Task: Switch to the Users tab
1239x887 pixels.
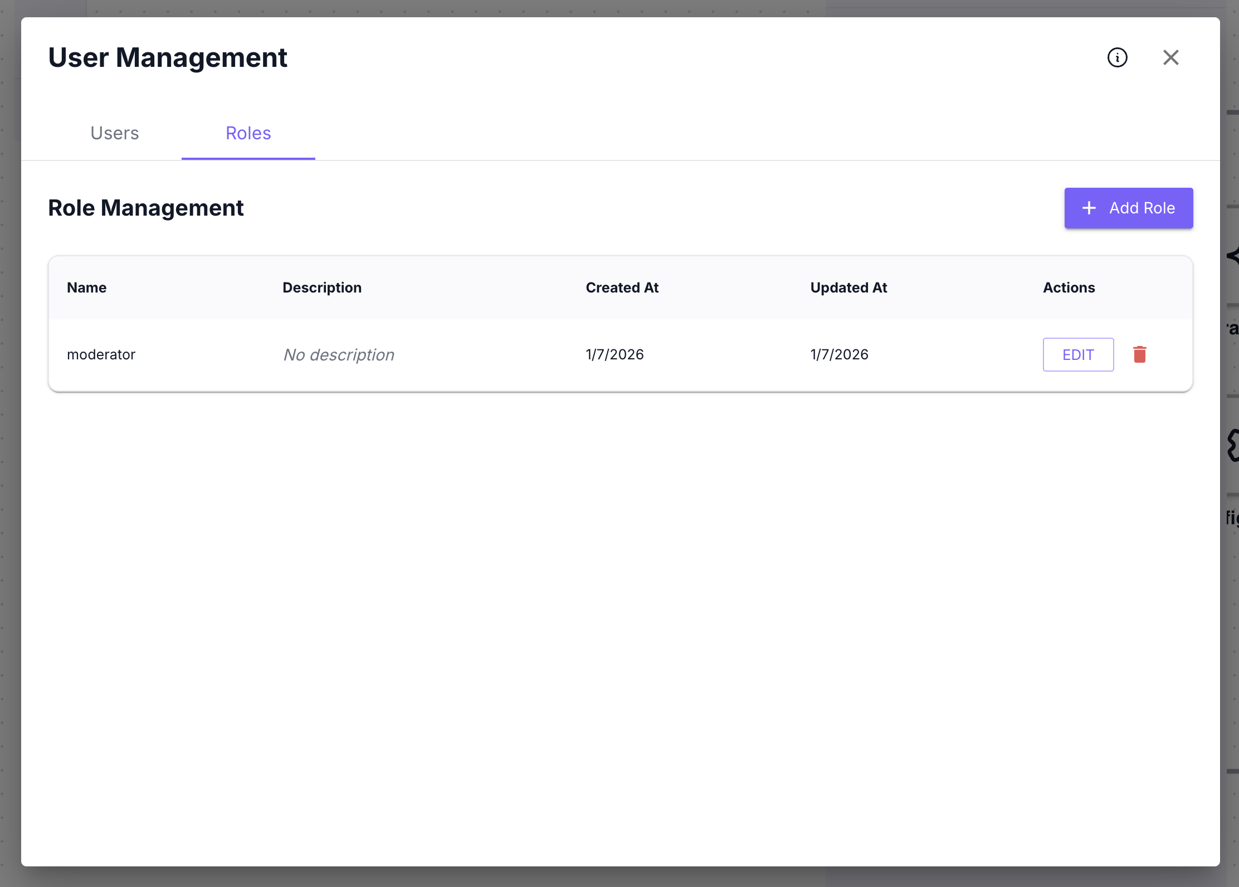Action: coord(115,133)
